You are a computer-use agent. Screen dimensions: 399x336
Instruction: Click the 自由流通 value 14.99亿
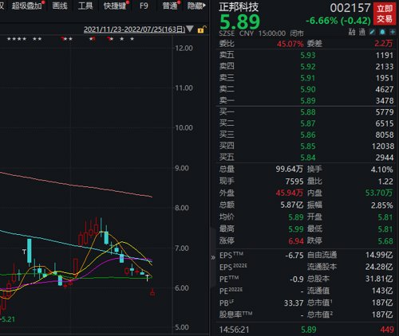[x=379, y=255]
